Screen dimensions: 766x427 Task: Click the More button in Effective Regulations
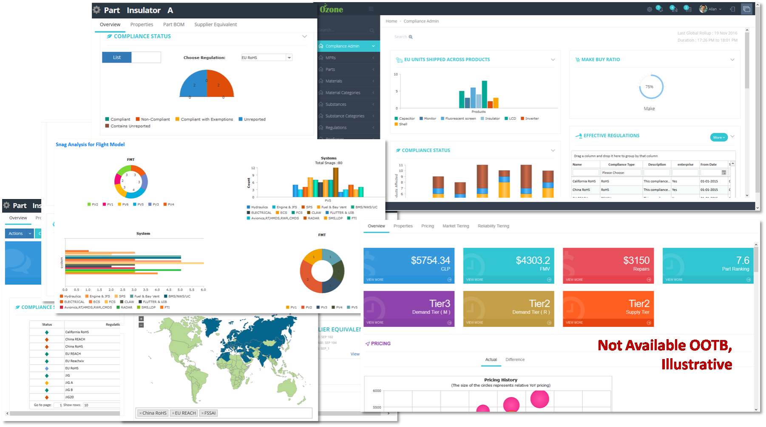[x=719, y=138]
